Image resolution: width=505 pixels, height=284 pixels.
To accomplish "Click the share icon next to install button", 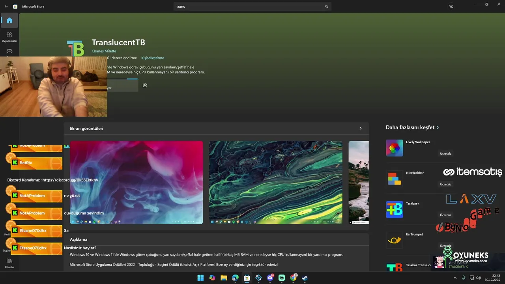I will click(x=145, y=85).
